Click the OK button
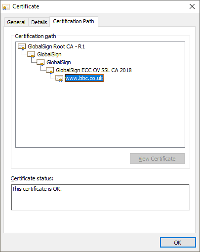Screen dimensions: 200x252 tap(178, 243)
